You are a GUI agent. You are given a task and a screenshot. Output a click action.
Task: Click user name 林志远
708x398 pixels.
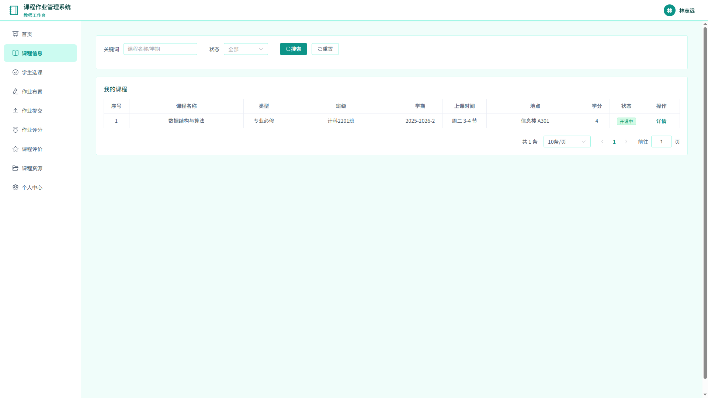click(x=687, y=10)
